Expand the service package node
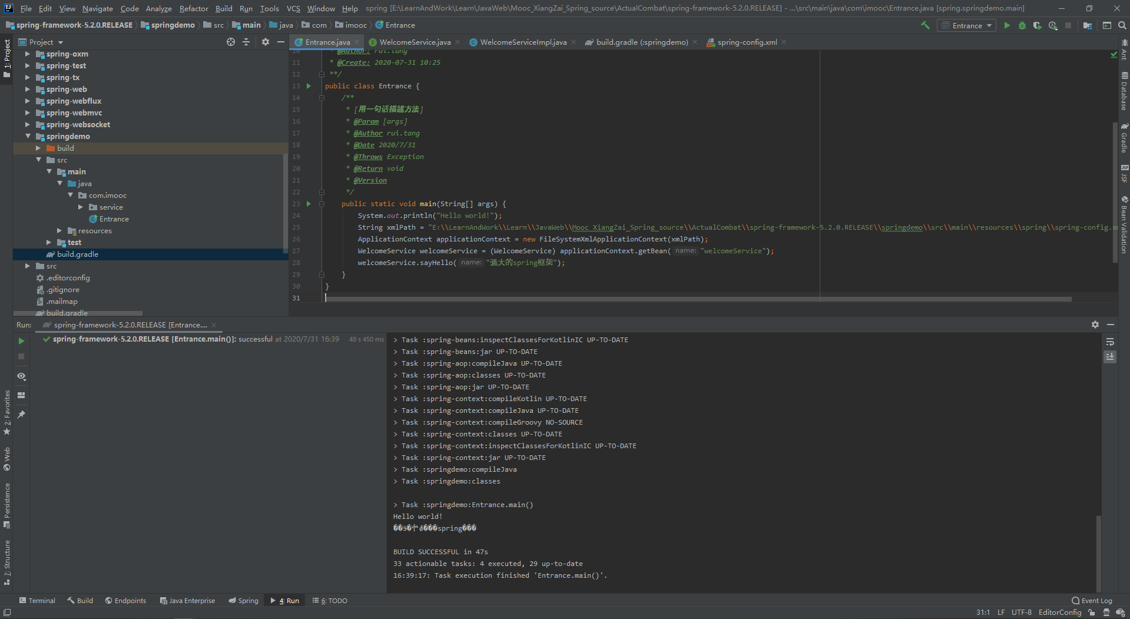Image resolution: width=1130 pixels, height=619 pixels. pyautogui.click(x=80, y=207)
